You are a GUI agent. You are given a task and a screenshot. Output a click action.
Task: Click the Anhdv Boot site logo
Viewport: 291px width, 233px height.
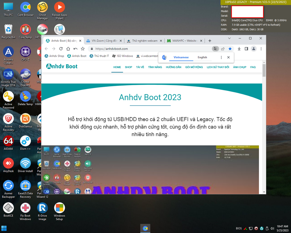click(62, 66)
